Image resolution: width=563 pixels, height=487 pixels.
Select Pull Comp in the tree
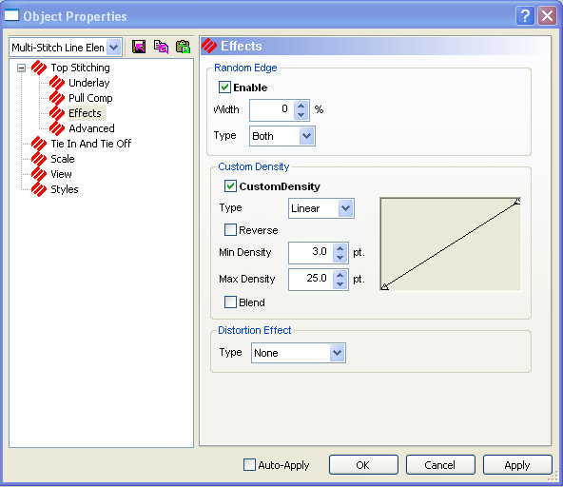point(90,98)
